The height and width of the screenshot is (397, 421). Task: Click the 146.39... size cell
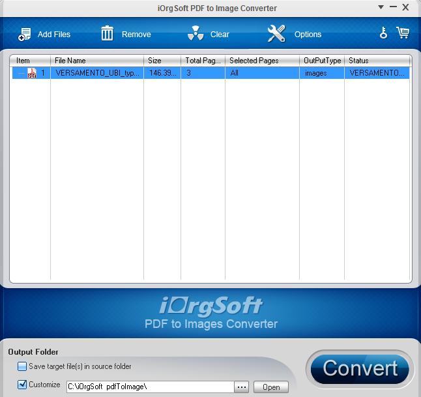pos(162,73)
